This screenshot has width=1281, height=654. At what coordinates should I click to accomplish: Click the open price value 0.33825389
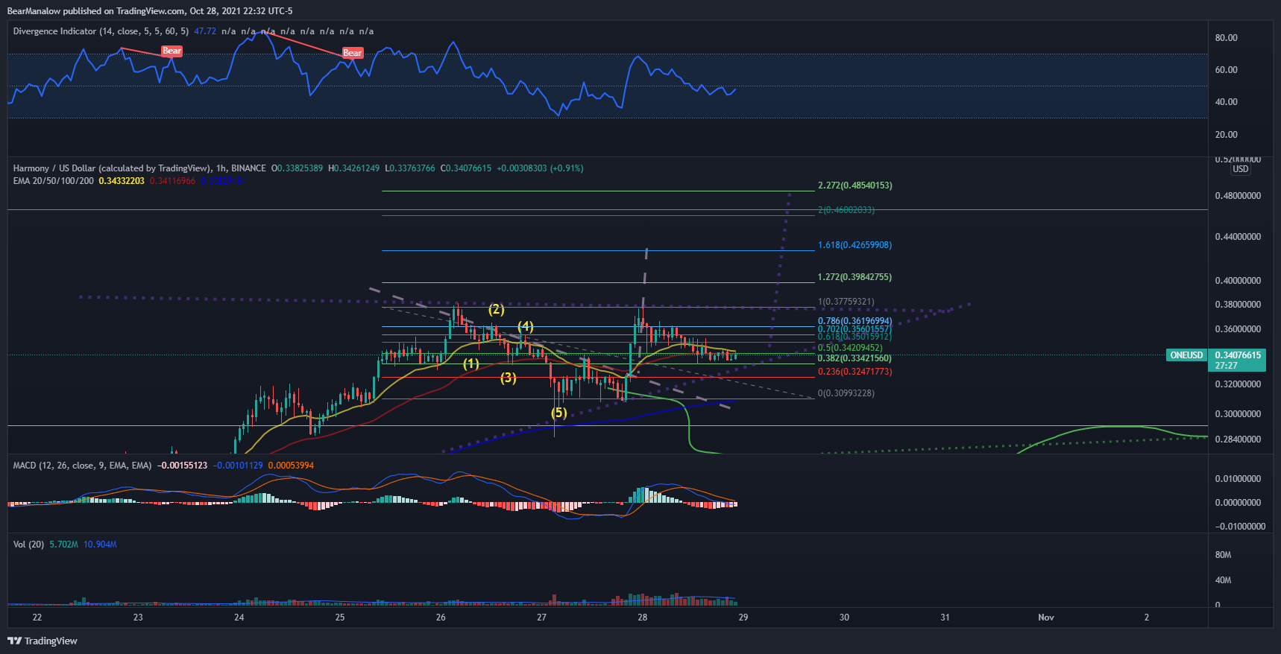click(300, 168)
